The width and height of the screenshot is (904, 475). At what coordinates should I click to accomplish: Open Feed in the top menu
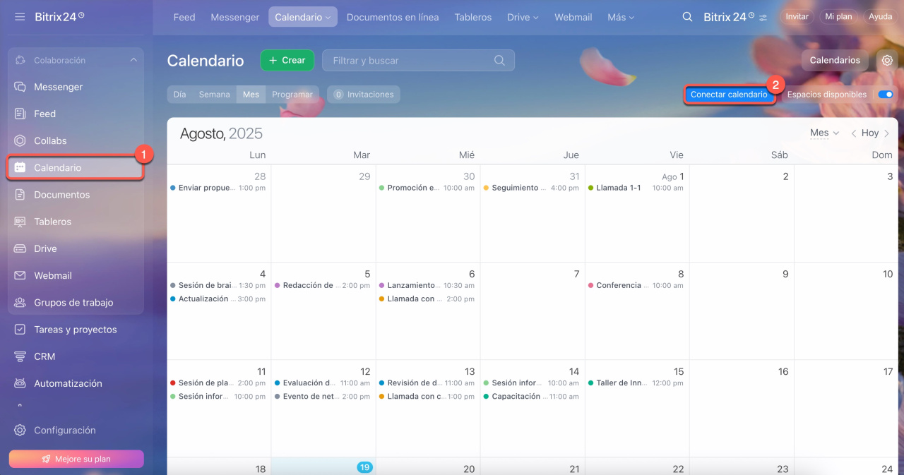click(184, 17)
